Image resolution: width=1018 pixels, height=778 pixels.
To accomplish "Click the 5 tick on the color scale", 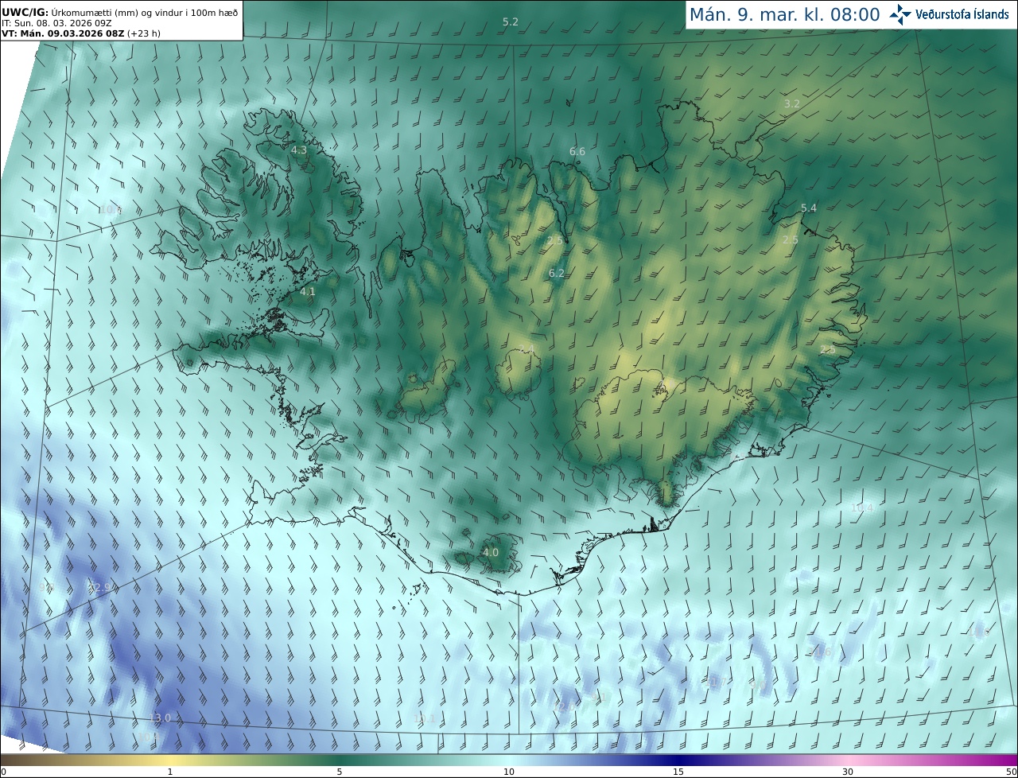I will (340, 772).
